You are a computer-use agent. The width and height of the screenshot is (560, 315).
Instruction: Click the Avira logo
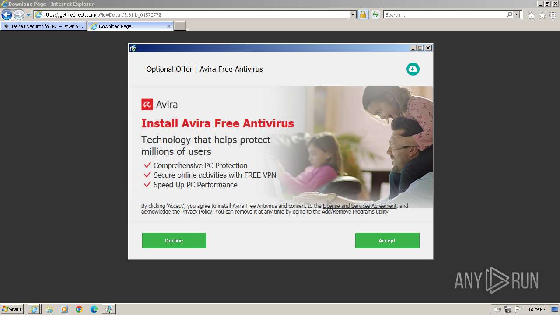(159, 105)
